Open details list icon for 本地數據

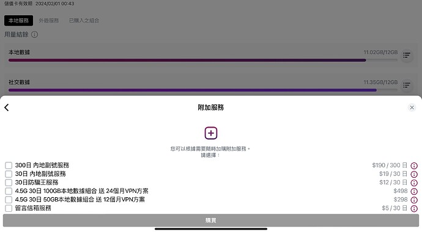tap(406, 56)
